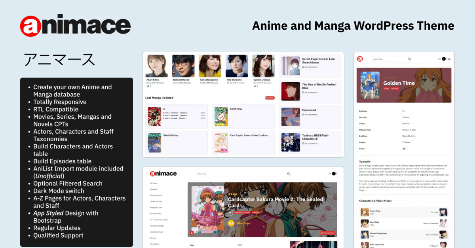
Task: Open Natsuki Hanae's profile photo
Action: click(183, 66)
